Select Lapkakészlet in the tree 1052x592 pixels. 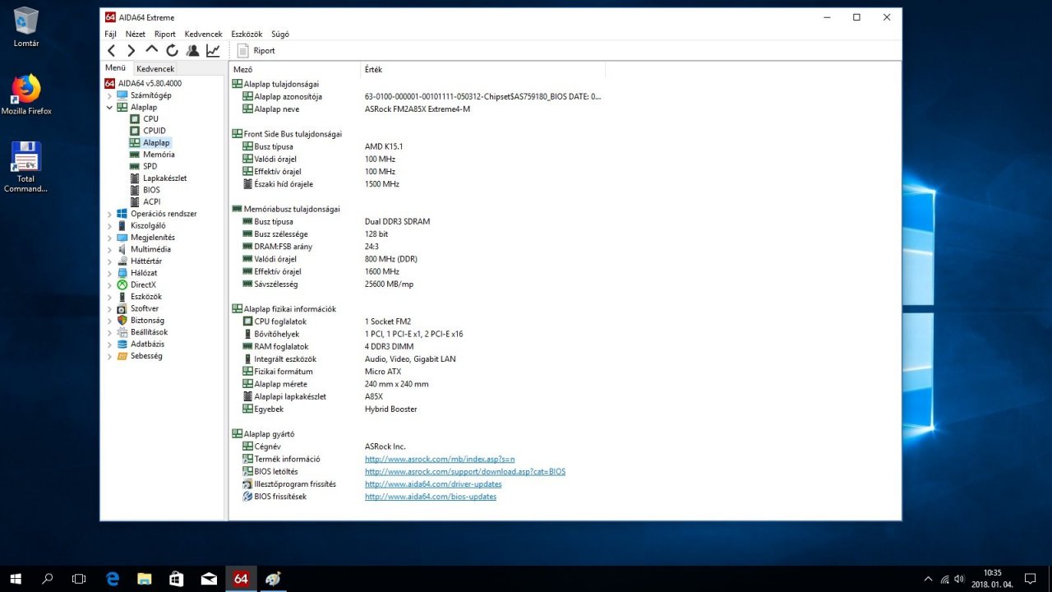[x=164, y=178]
